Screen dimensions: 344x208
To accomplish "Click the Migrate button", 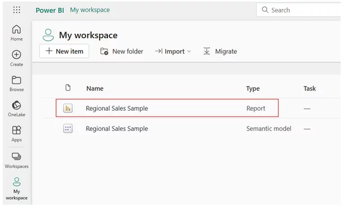I will (220, 52).
